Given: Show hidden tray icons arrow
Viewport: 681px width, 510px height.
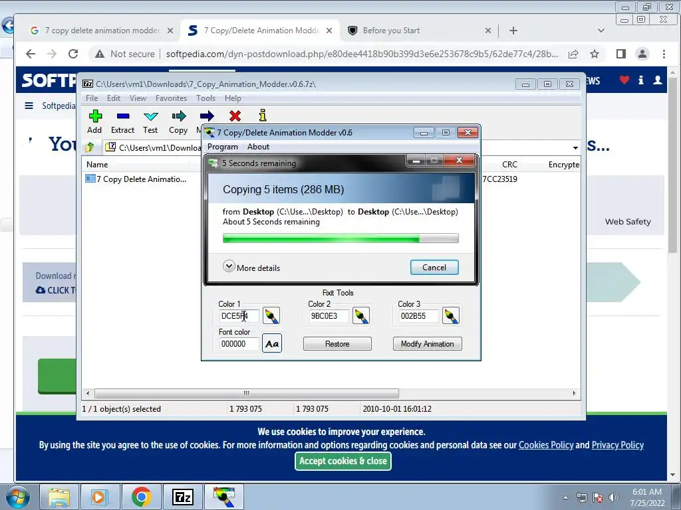Looking at the screenshot, I should tap(565, 497).
